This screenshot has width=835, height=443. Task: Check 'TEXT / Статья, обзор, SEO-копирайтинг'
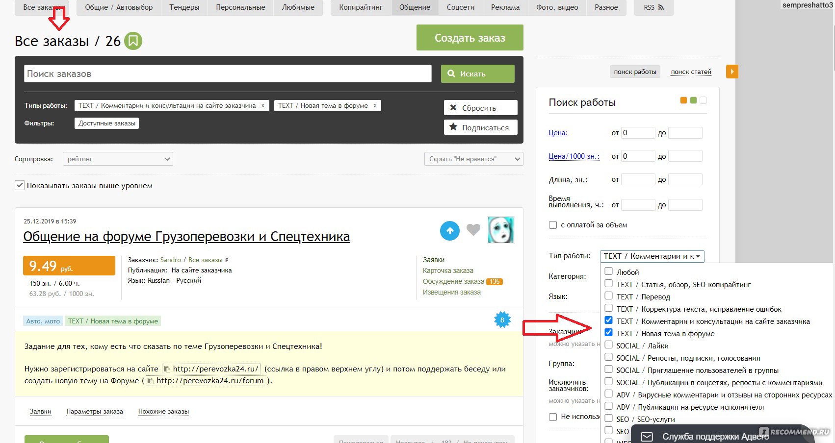(x=609, y=283)
